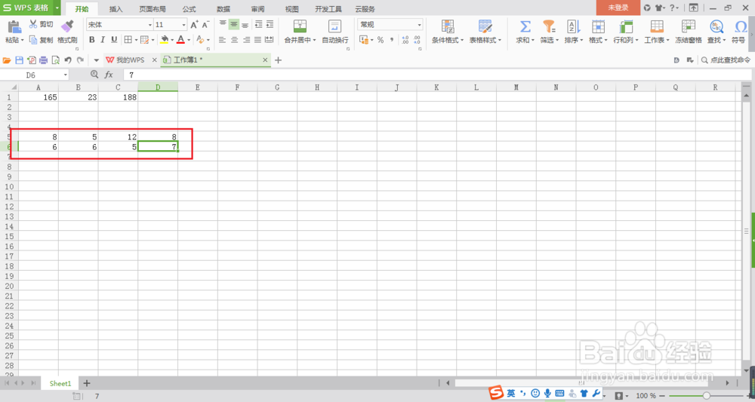Open Conditional Formatting (条件格式) menu
Image resolution: width=755 pixels, height=402 pixels.
coord(447,32)
